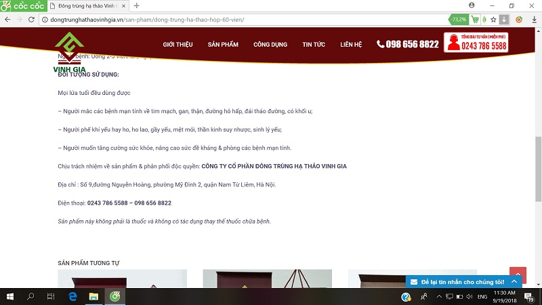Open the SẢN PHẨM menu

click(x=223, y=45)
